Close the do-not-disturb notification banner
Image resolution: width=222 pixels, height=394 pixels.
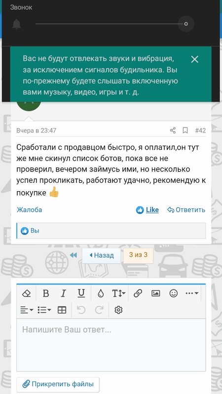click(x=194, y=59)
